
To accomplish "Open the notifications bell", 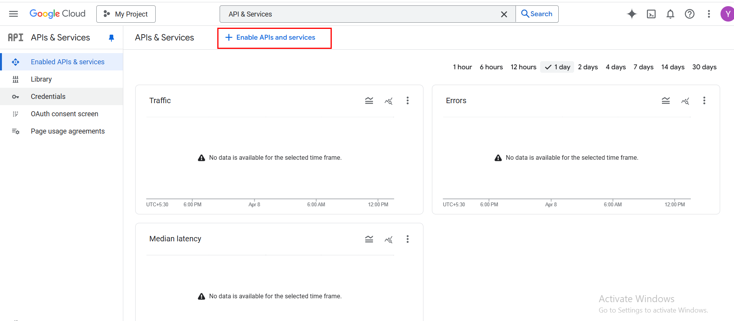I will (x=670, y=14).
